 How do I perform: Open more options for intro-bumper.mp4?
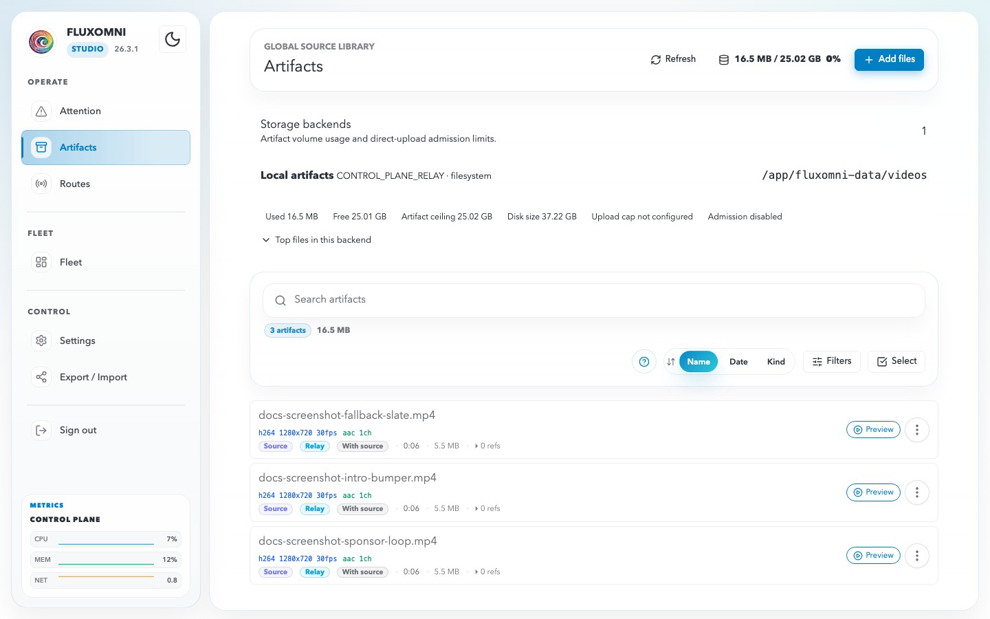(x=917, y=492)
